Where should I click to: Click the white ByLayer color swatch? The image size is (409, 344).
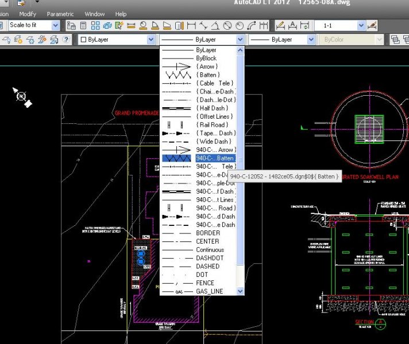(83, 40)
